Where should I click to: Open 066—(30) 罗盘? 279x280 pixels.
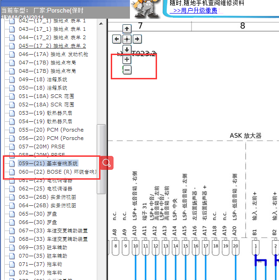[x=38, y=222]
